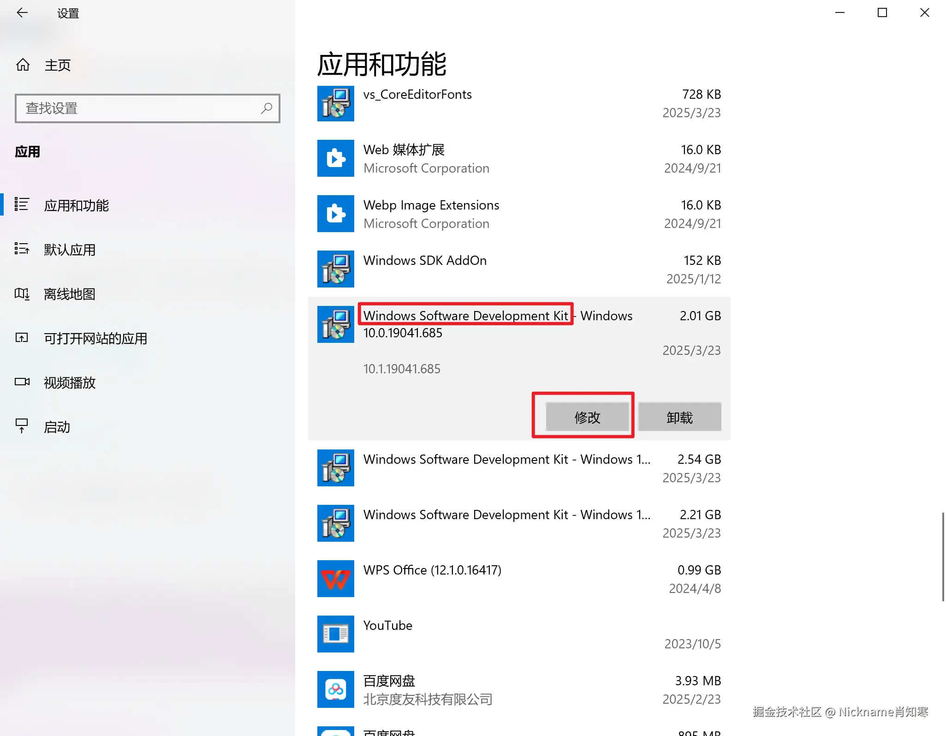The height and width of the screenshot is (736, 946).
Task: Close the 设置 window
Action: (x=925, y=12)
